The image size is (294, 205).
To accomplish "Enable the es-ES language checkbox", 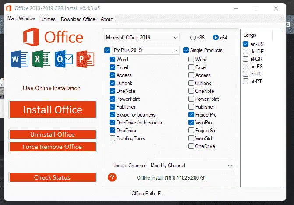I will pos(245,66).
